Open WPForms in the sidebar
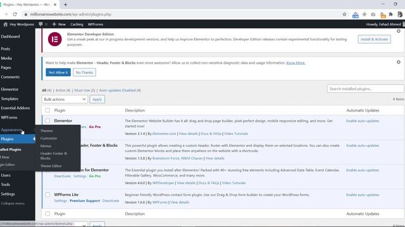 9,117
